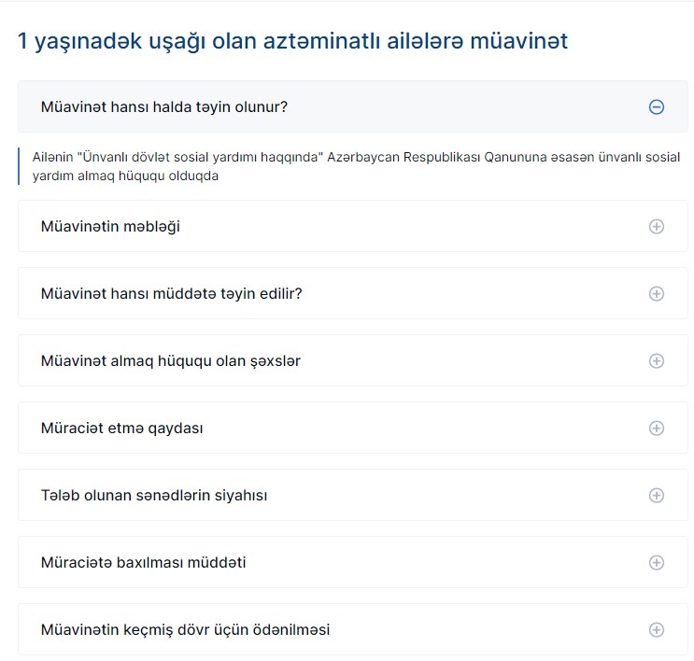Click the page heading '1 yaşınadək uşağı olan aztəminatlı ailələrə müavinət'

point(293,41)
